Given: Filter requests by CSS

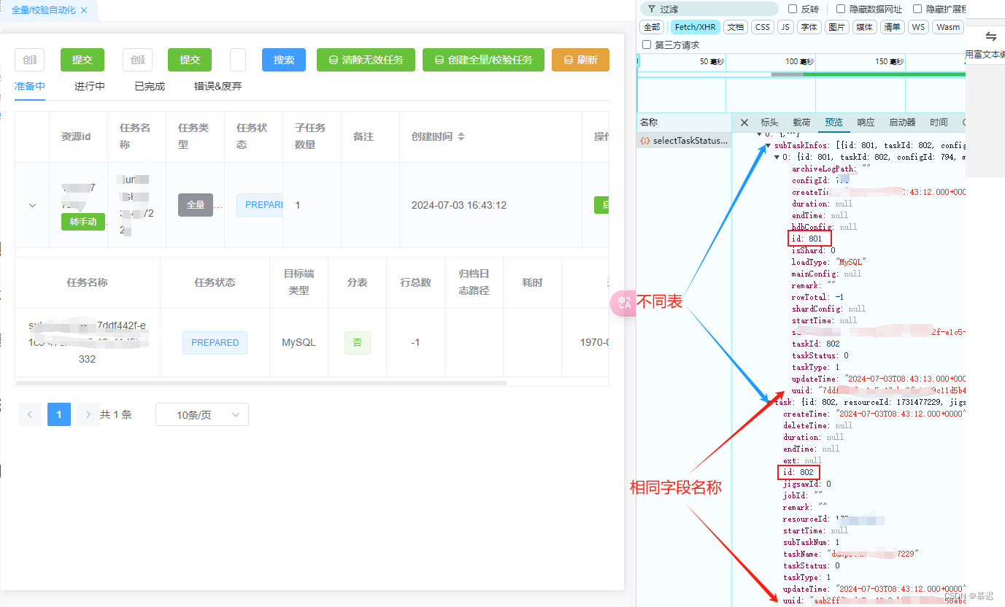Looking at the screenshot, I should 763,27.
